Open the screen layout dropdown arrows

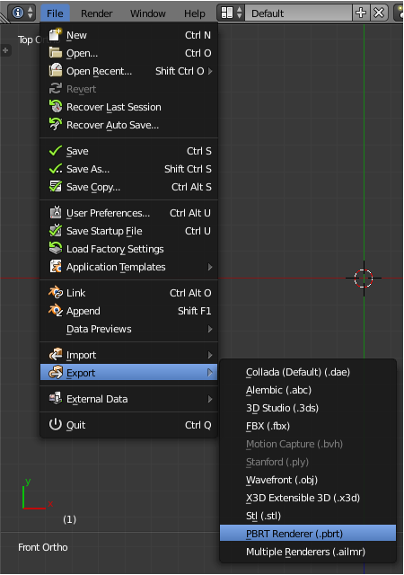pos(239,13)
